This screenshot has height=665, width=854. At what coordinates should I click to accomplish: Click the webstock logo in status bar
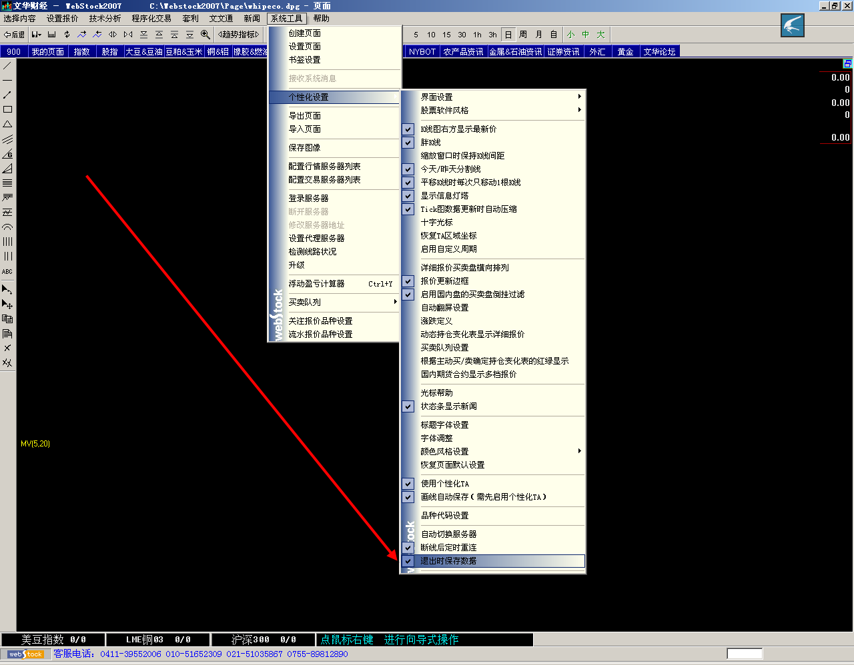pyautogui.click(x=26, y=654)
